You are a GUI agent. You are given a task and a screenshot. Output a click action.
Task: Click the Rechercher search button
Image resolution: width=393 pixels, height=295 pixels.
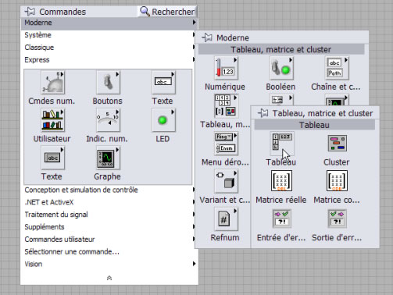point(167,12)
